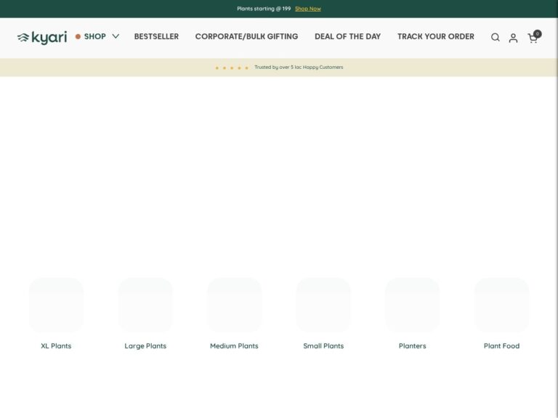Viewport: 558px width, 418px height.
Task: Expand the Shop dropdown chevron
Action: click(x=116, y=36)
